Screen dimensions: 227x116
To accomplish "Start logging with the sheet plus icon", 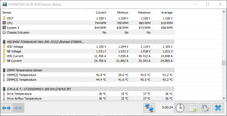I will click(193, 108).
